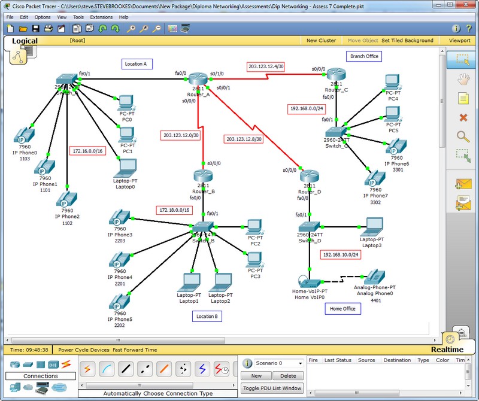Click the New scenario button
479x401 pixels.
256,376
